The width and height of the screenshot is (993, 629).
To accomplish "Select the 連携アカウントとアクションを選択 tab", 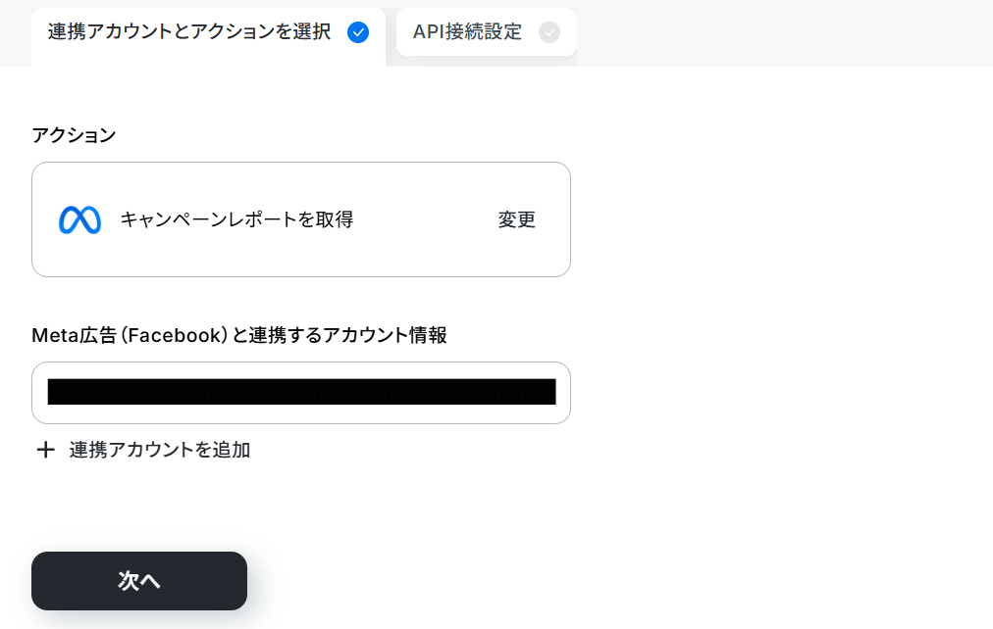I will [x=208, y=34].
